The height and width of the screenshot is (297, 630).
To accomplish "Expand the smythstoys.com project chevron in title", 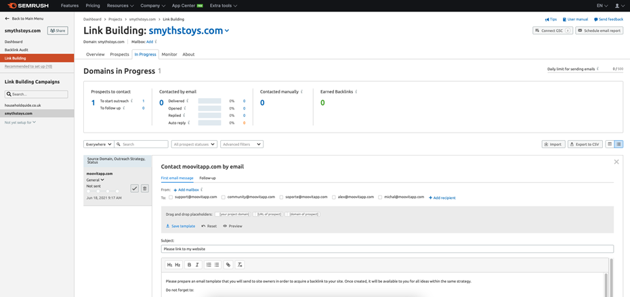I will point(227,31).
